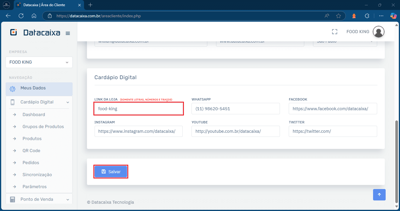The image size is (400, 211).
Task: Click the Link da Loja input field
Action: click(139, 108)
